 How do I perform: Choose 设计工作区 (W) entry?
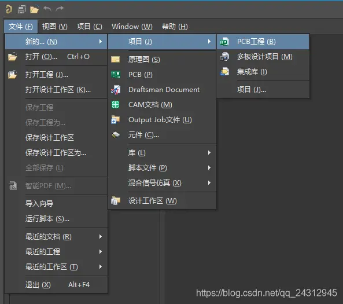[x=162, y=201]
